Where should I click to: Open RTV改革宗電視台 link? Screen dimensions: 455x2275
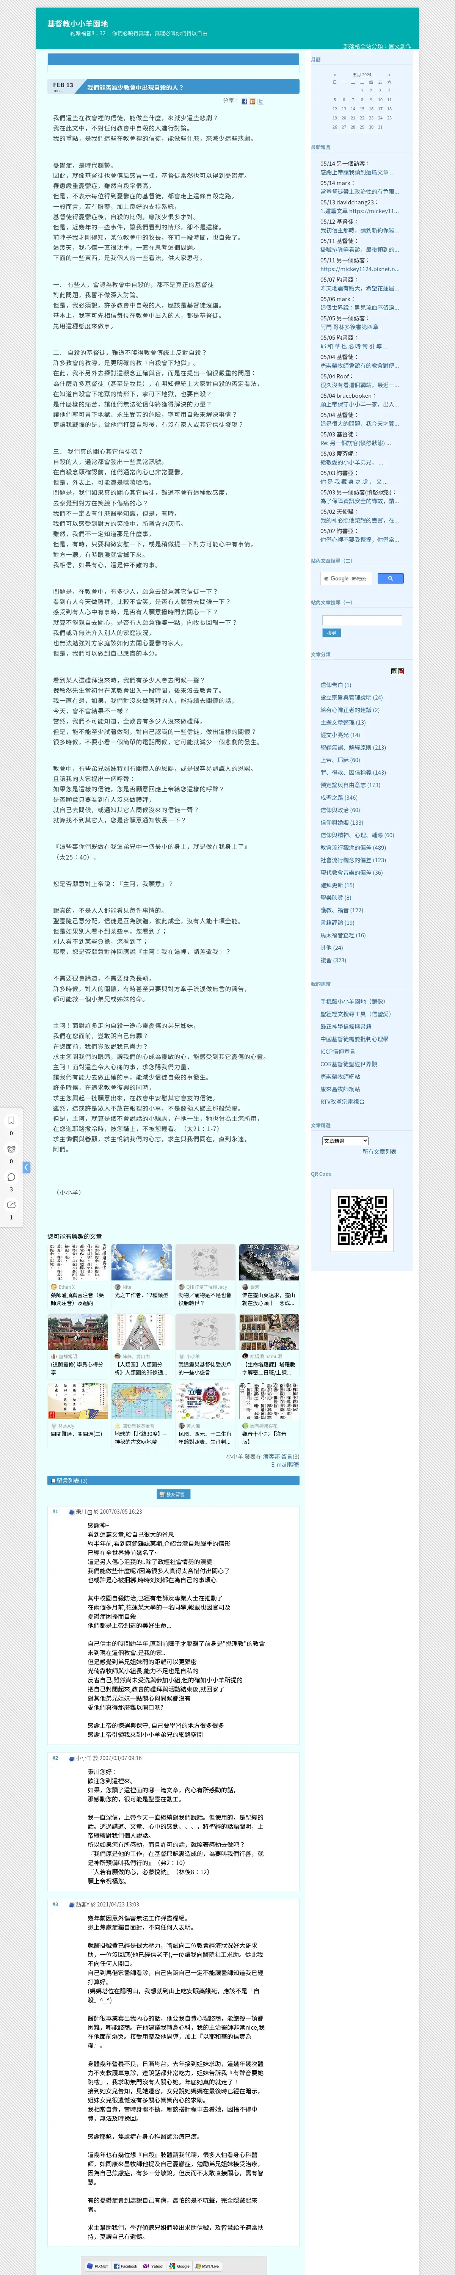click(343, 1101)
